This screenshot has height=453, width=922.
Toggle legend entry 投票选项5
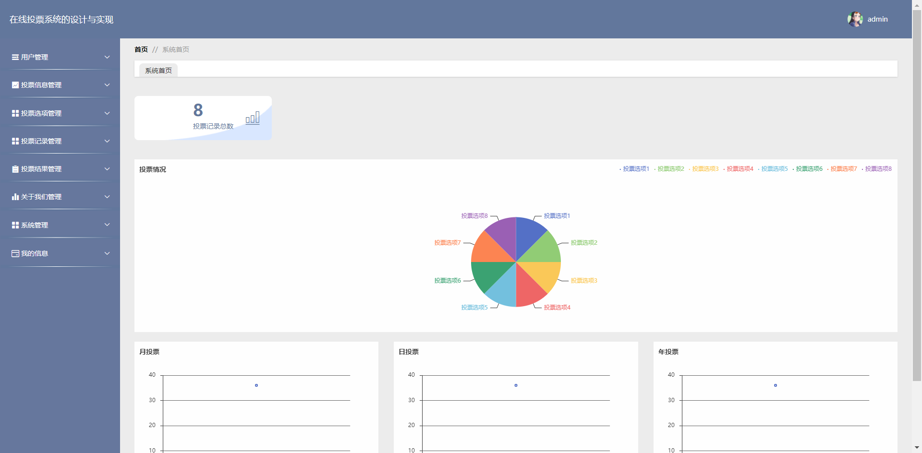coord(773,169)
